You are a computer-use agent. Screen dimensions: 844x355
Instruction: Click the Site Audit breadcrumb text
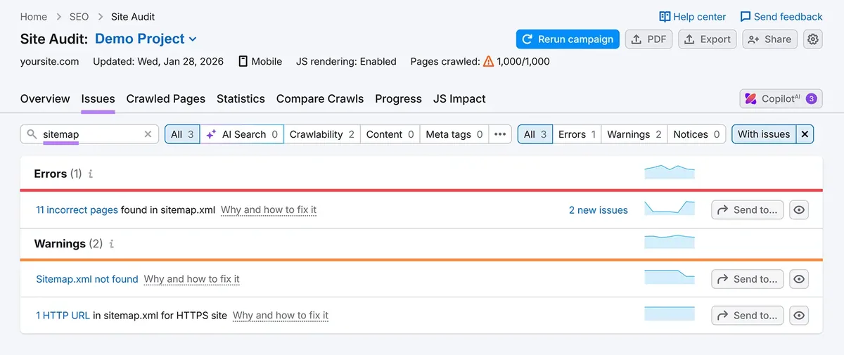(x=133, y=16)
